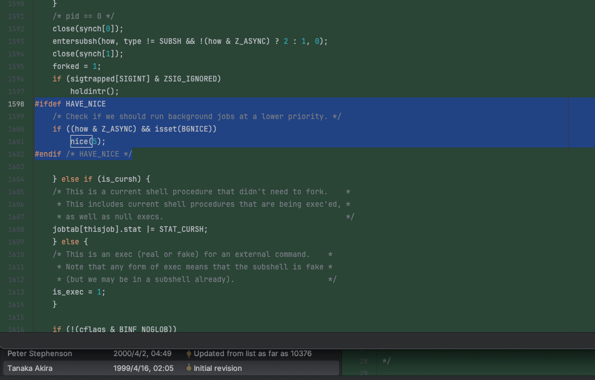The width and height of the screenshot is (595, 380).
Task: Click the 'forked = 1;' statement
Action: click(x=76, y=66)
